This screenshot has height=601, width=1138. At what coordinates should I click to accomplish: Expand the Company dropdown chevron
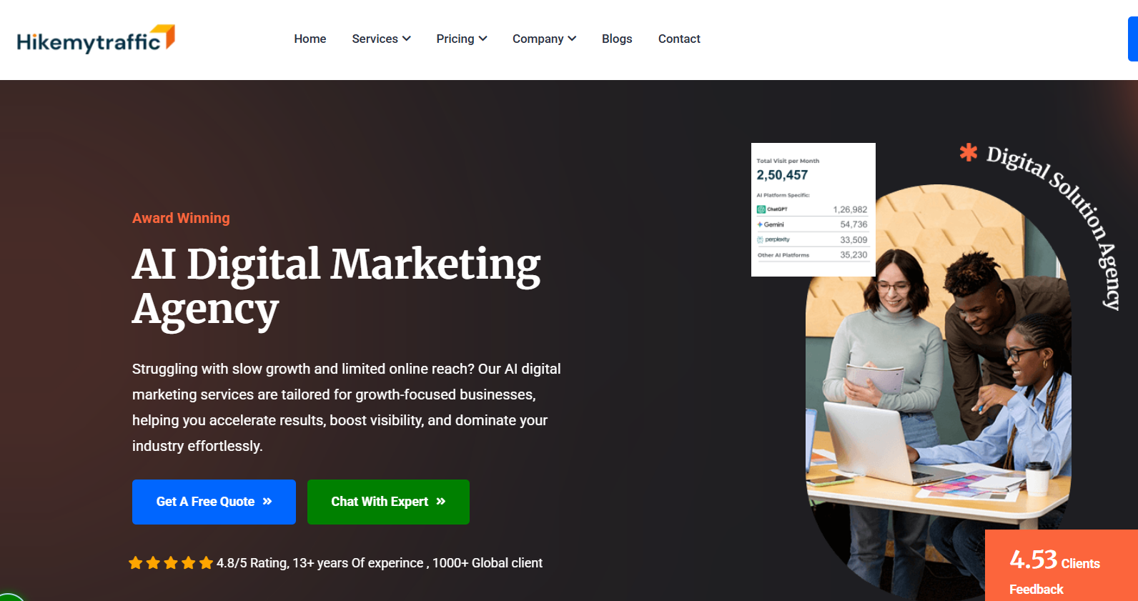click(572, 39)
